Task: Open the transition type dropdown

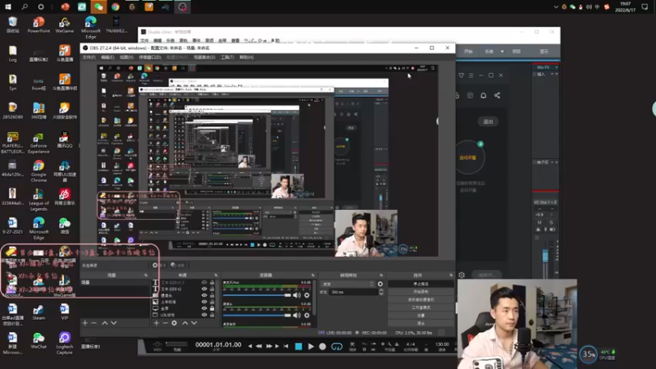Action: point(347,284)
